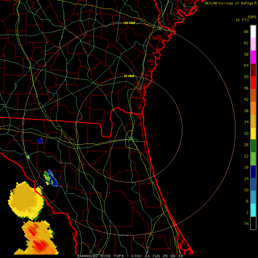Click the small navy blue echo near the 100 NMI ring
This screenshot has width=258, height=258.
pos(40,141)
